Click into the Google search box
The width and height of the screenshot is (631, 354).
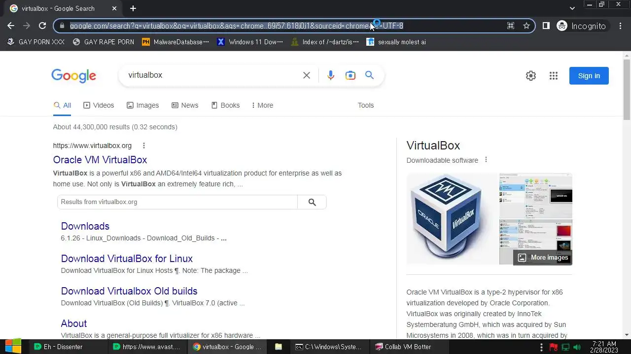(212, 75)
